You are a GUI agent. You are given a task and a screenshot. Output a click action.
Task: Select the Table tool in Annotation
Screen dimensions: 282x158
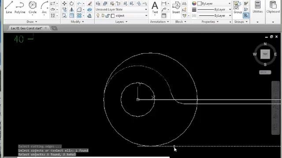(x=164, y=16)
